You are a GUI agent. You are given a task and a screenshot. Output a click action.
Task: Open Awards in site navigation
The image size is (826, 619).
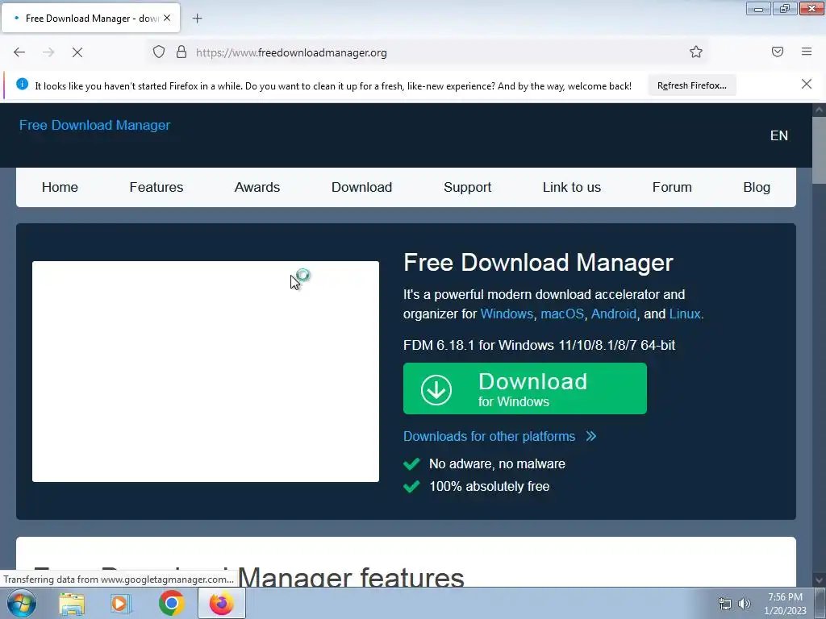[257, 187]
